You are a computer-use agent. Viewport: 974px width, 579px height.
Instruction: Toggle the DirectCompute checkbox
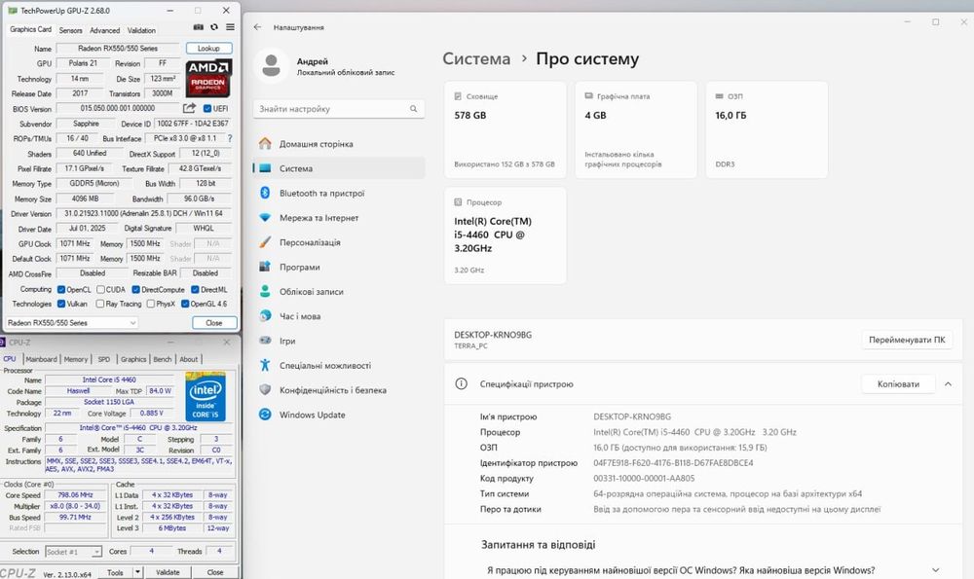[136, 290]
